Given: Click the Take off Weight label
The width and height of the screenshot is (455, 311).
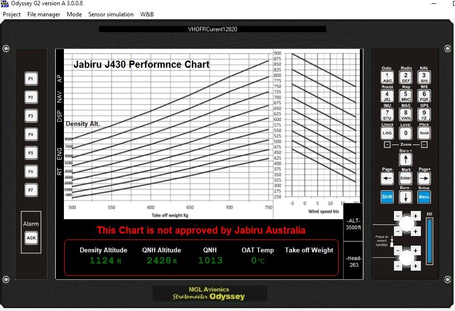Looking at the screenshot, I should coord(309,250).
